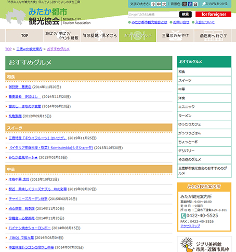
Task: Open the Scimiscedda Italian entry
Action: click(51, 148)
